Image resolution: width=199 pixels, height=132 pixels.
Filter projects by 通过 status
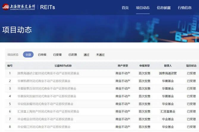point(87,55)
